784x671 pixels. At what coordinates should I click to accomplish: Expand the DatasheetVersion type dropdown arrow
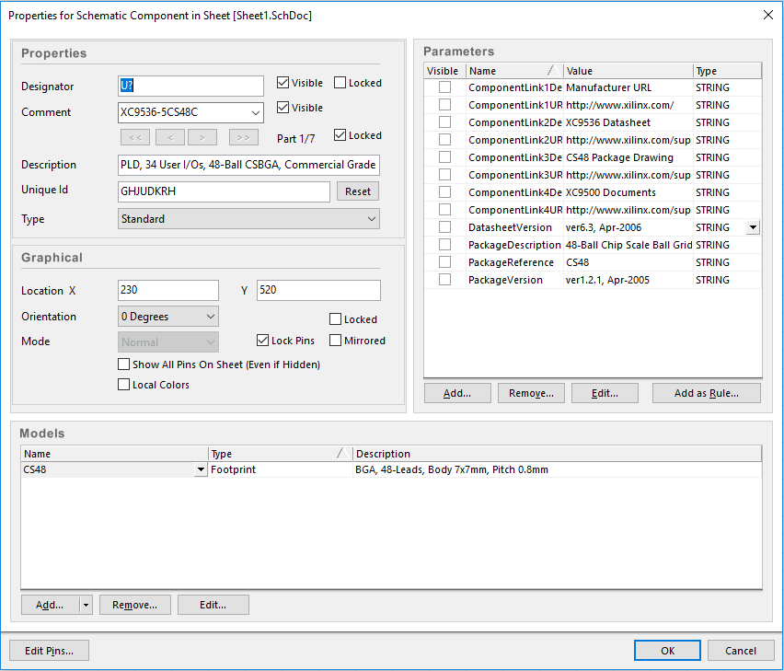tap(753, 227)
